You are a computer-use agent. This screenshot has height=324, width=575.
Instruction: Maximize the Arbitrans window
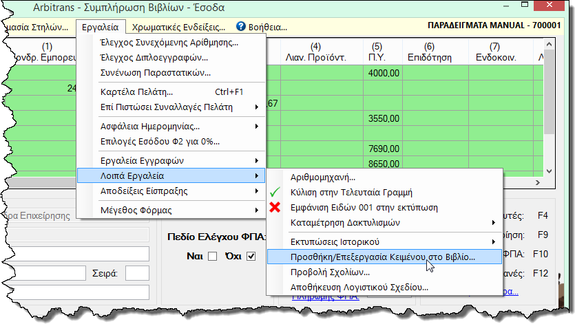[525, 5]
